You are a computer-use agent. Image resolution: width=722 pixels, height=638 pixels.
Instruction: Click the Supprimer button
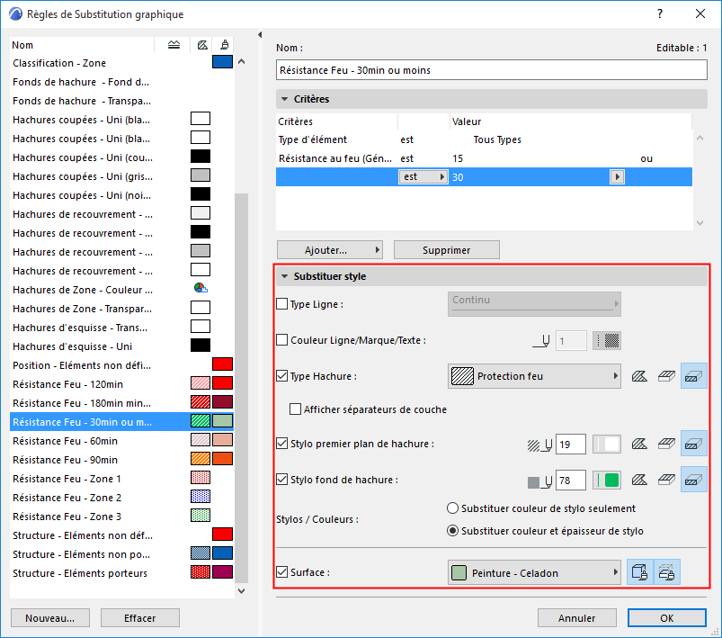point(447,250)
